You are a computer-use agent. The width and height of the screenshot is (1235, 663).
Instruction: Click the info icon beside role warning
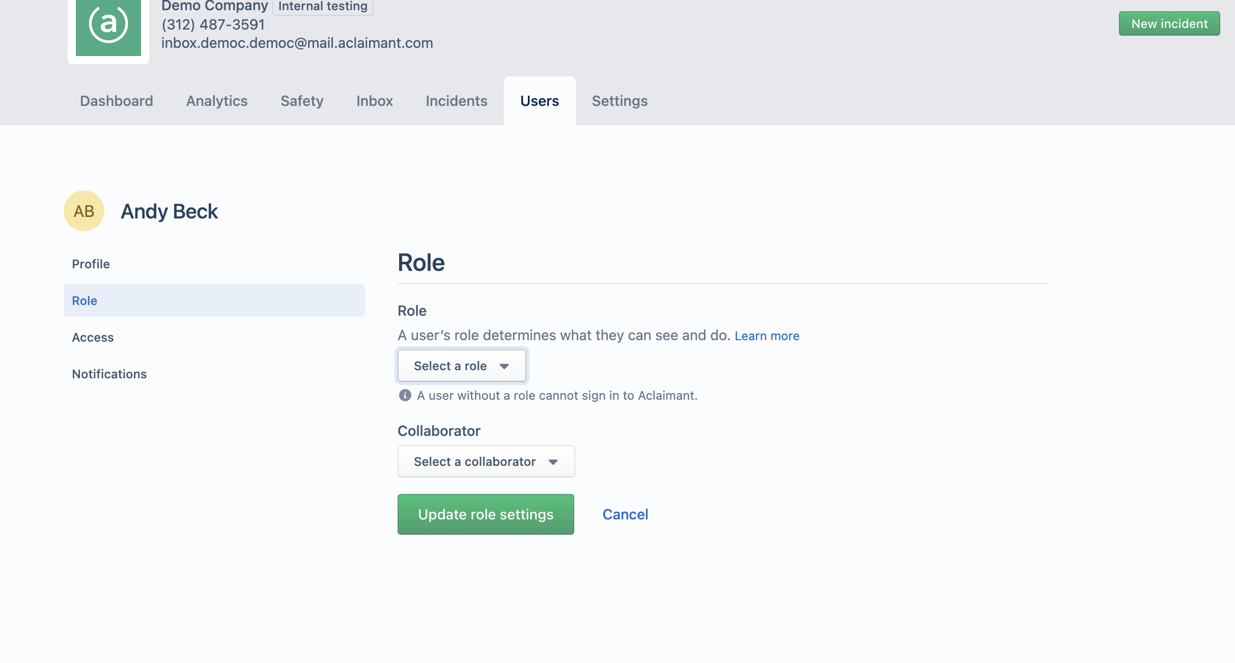405,395
